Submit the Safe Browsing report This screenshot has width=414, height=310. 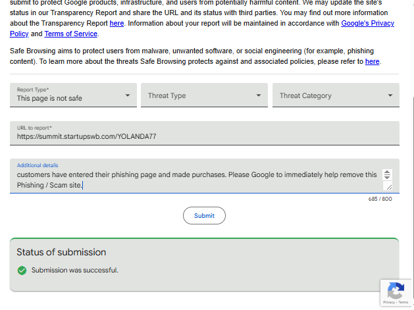[x=204, y=215]
